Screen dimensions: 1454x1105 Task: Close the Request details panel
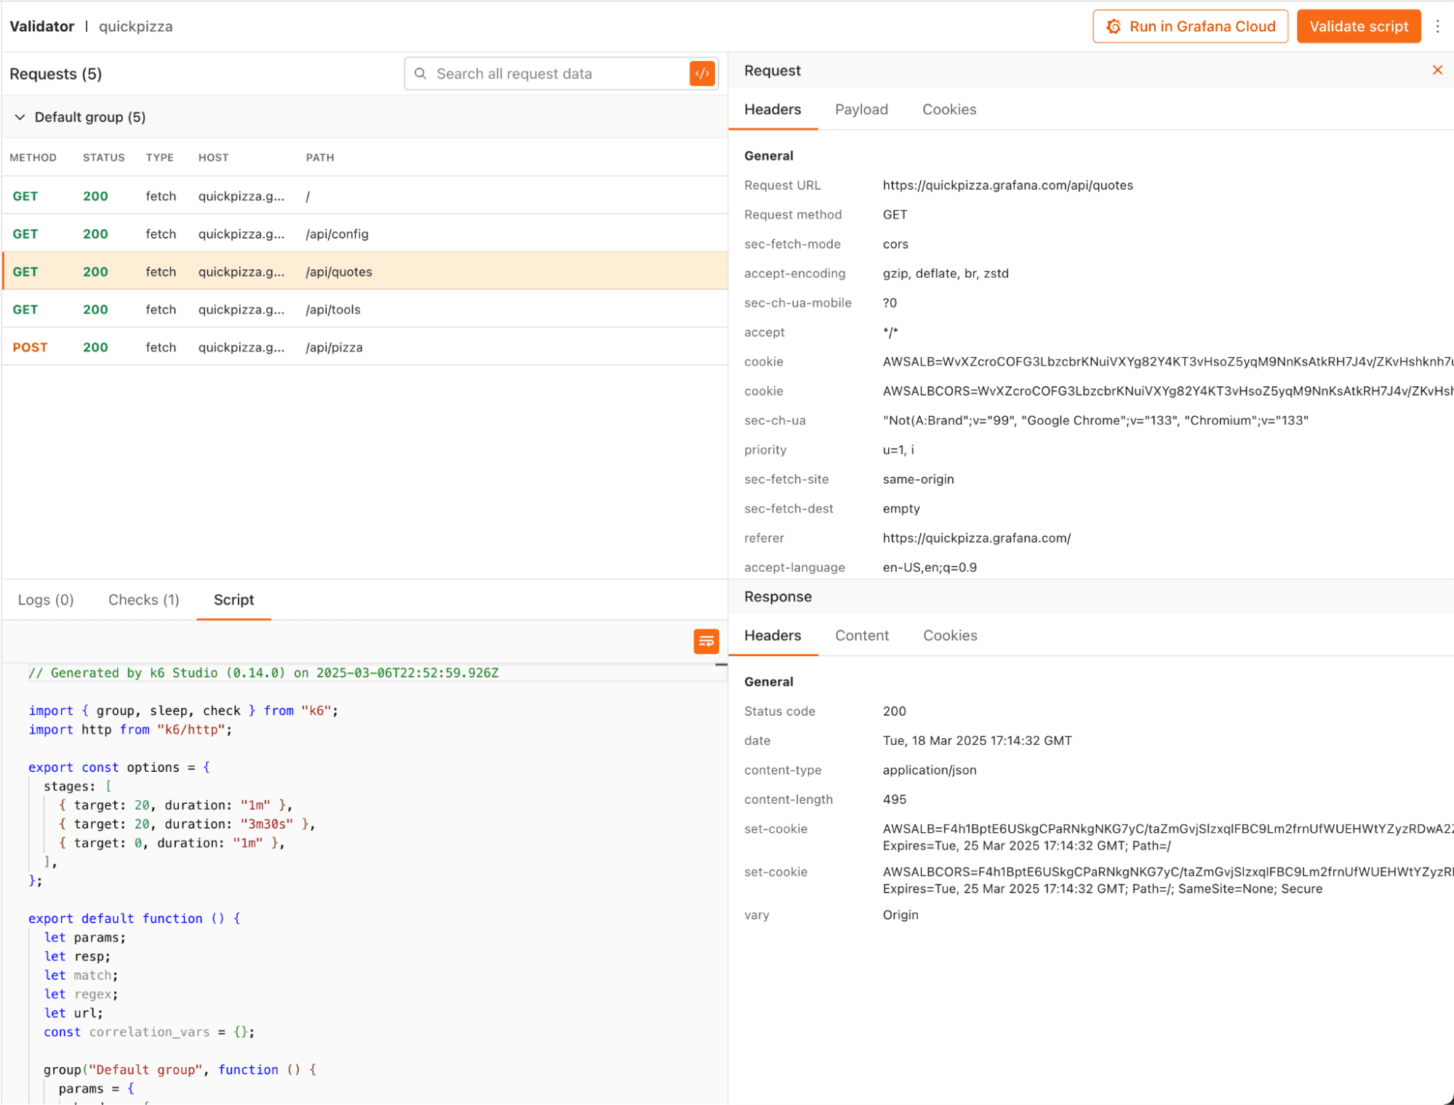point(1437,70)
